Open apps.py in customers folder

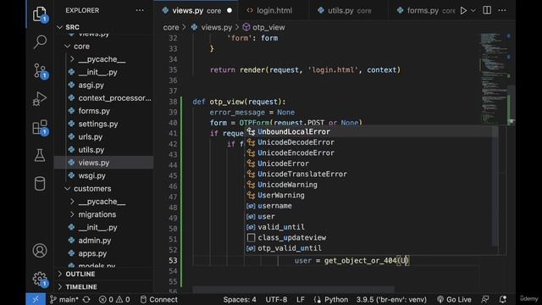coord(92,253)
